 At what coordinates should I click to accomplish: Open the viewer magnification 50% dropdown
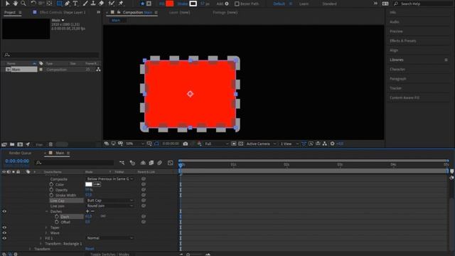tap(134, 144)
